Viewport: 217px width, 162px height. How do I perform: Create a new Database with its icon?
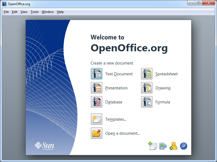click(x=97, y=102)
